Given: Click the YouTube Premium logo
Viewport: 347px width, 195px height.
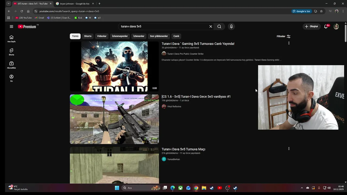Looking at the screenshot, I should pyautogui.click(x=27, y=27).
